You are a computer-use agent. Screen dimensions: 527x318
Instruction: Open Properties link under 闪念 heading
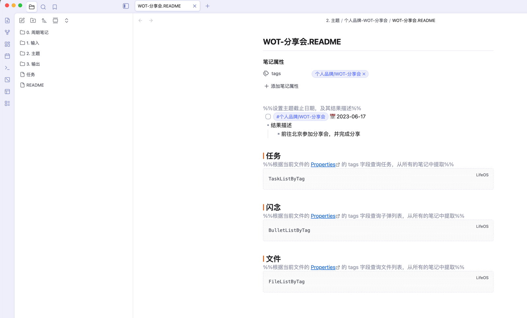tap(323, 216)
